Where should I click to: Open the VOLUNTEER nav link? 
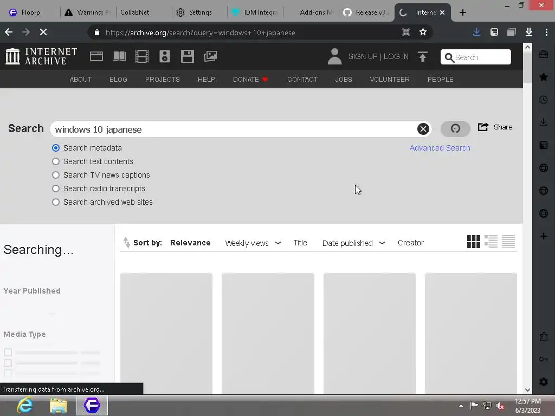pyautogui.click(x=390, y=79)
